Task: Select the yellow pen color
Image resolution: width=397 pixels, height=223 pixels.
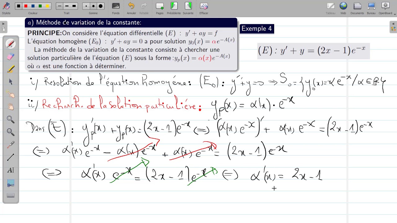Action: pos(47,6)
